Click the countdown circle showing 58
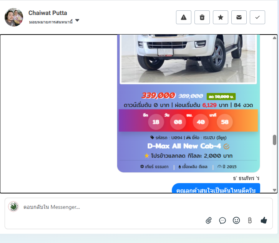The height and width of the screenshot is (243, 279). click(224, 122)
